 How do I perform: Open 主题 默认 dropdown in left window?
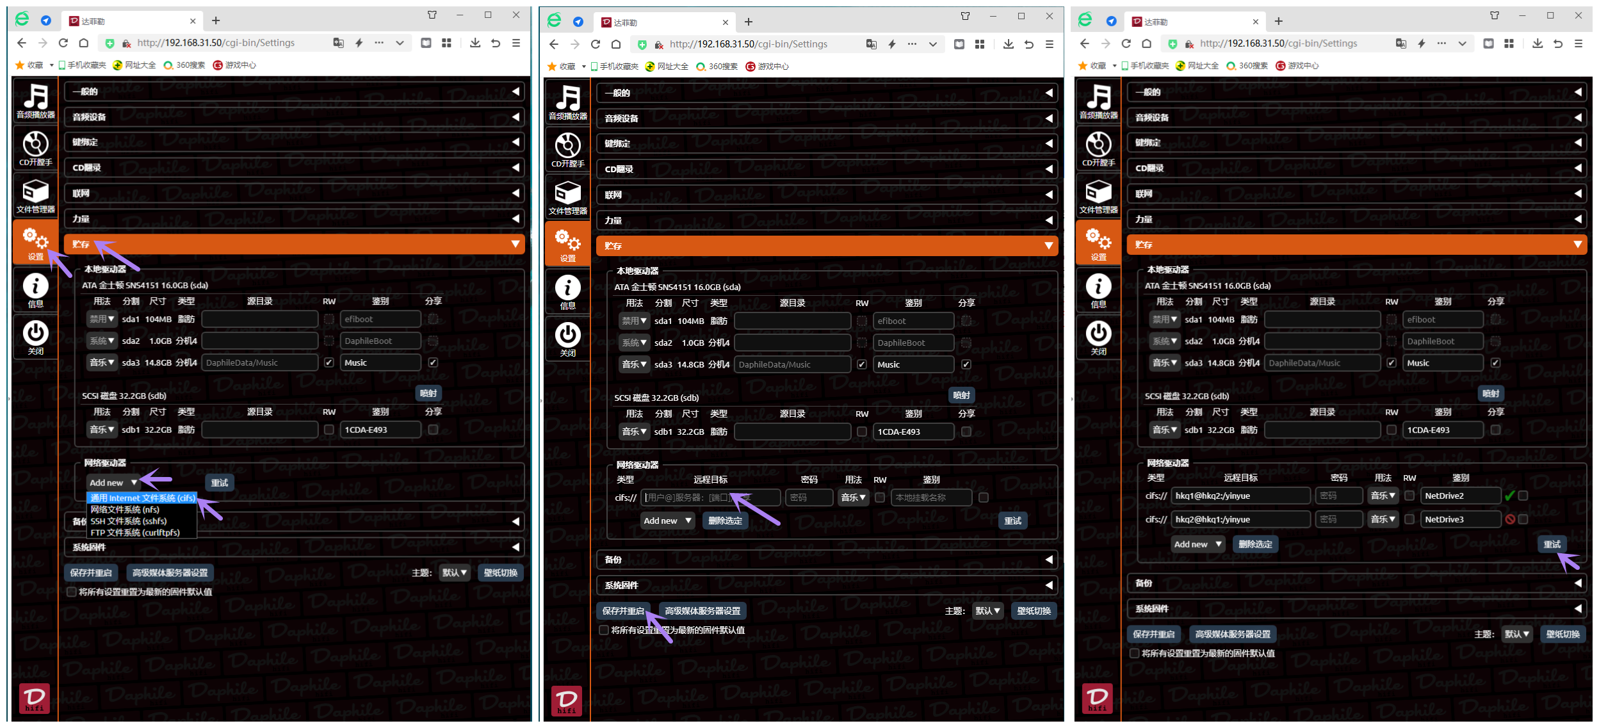[455, 572]
